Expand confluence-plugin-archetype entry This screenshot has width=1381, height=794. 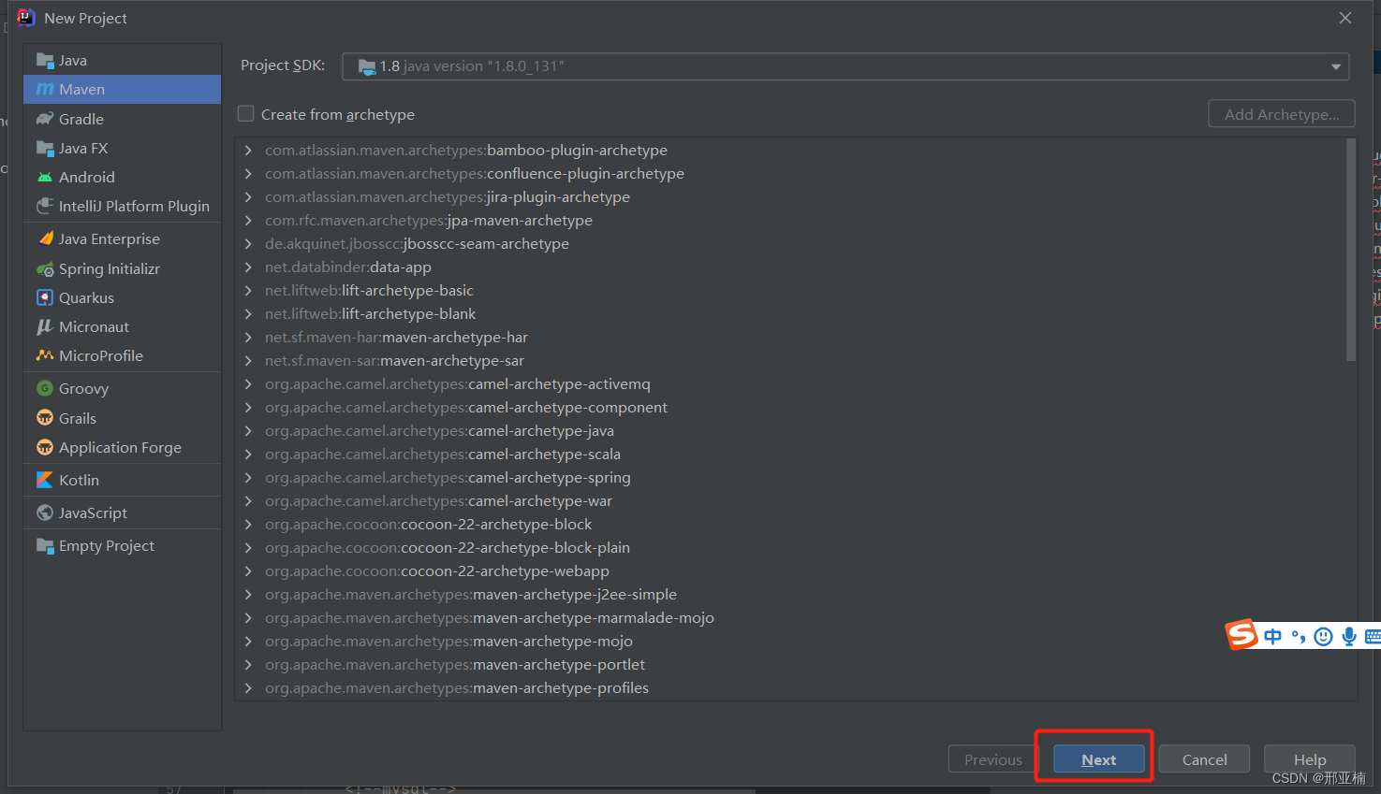pos(248,174)
